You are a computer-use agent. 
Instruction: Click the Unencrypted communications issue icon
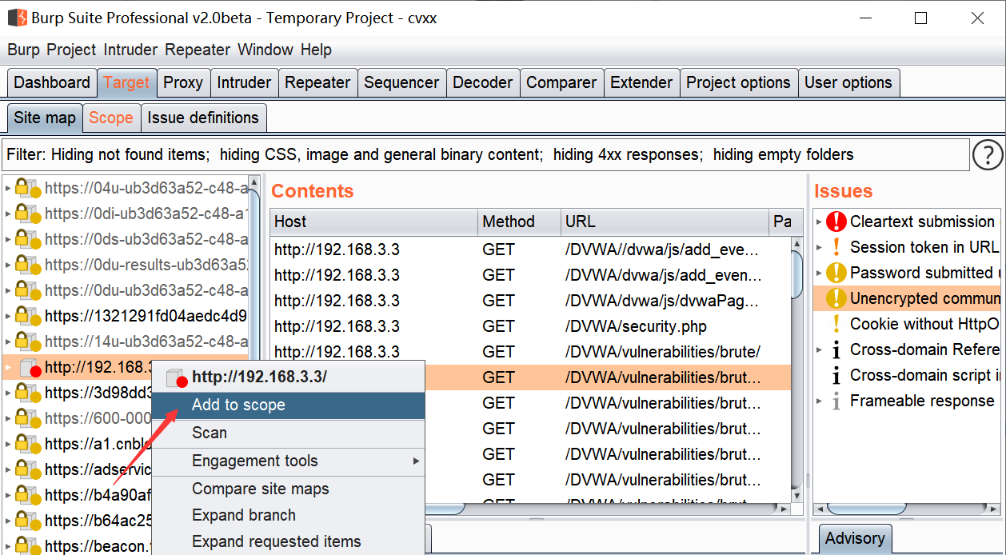836,298
